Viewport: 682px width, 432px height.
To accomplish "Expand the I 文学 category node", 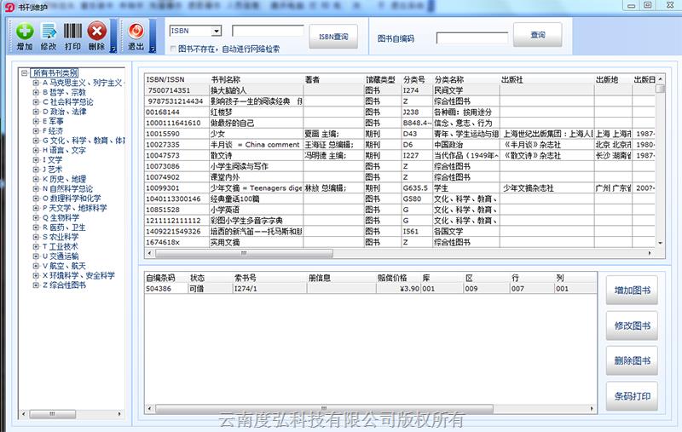I will click(36, 159).
